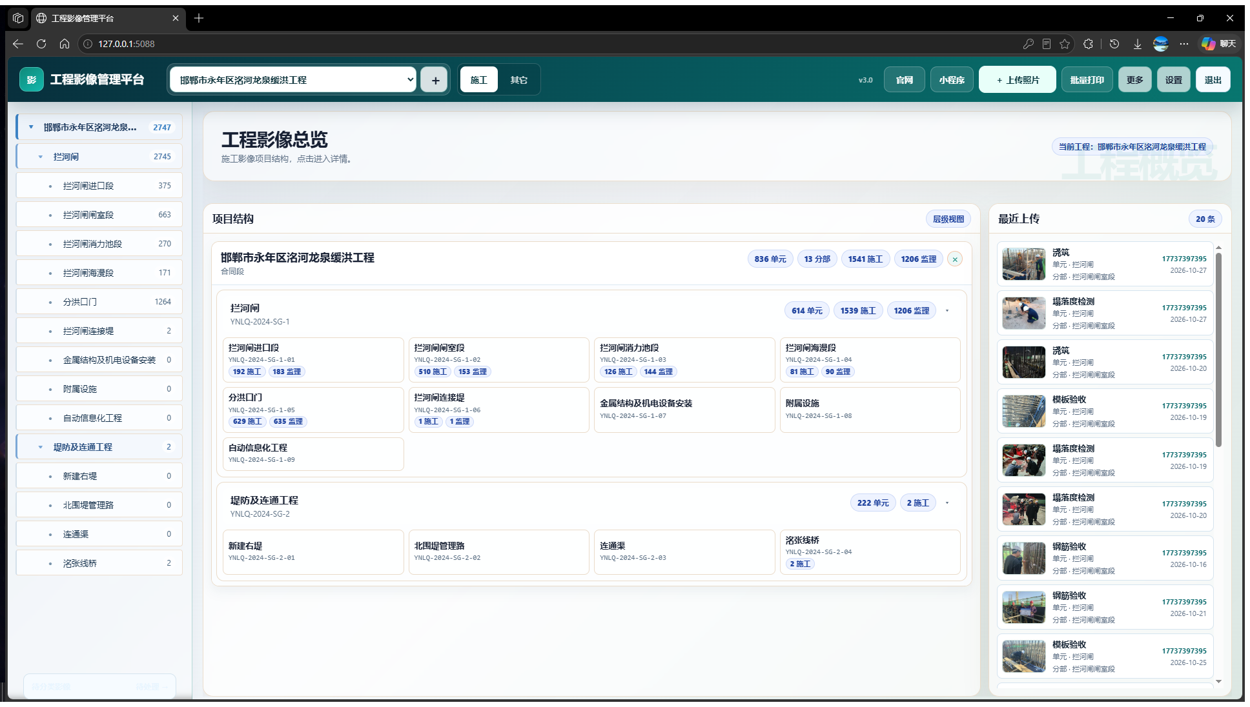Open the reader view icon
This screenshot has width=1250, height=707.
(x=1047, y=44)
